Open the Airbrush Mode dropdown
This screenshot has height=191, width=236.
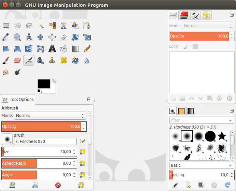click(x=50, y=115)
